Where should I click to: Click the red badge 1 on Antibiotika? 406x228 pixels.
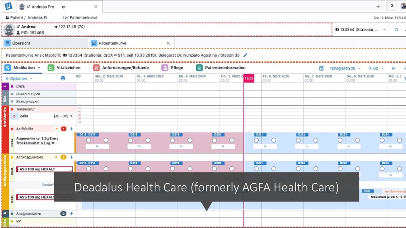tap(63, 129)
